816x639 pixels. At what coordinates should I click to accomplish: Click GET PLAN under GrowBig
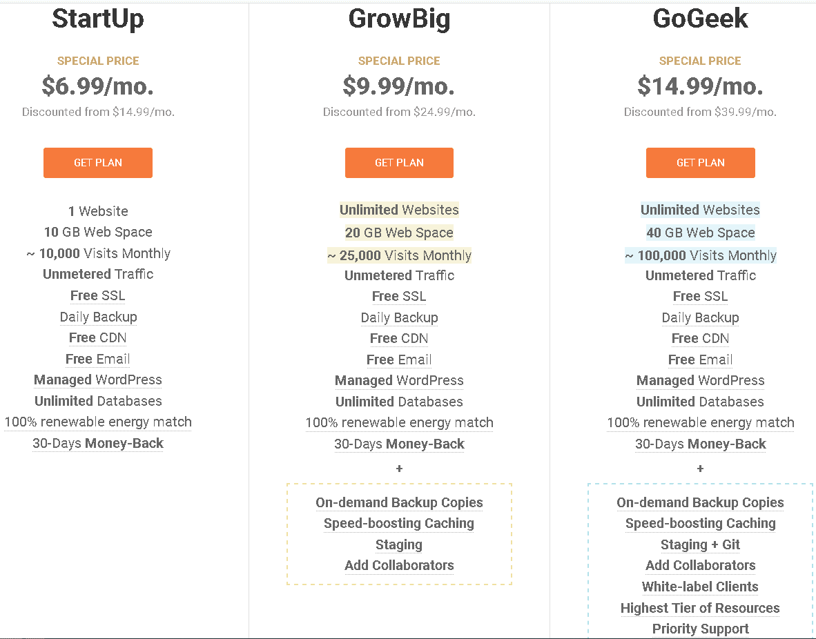[x=399, y=163]
